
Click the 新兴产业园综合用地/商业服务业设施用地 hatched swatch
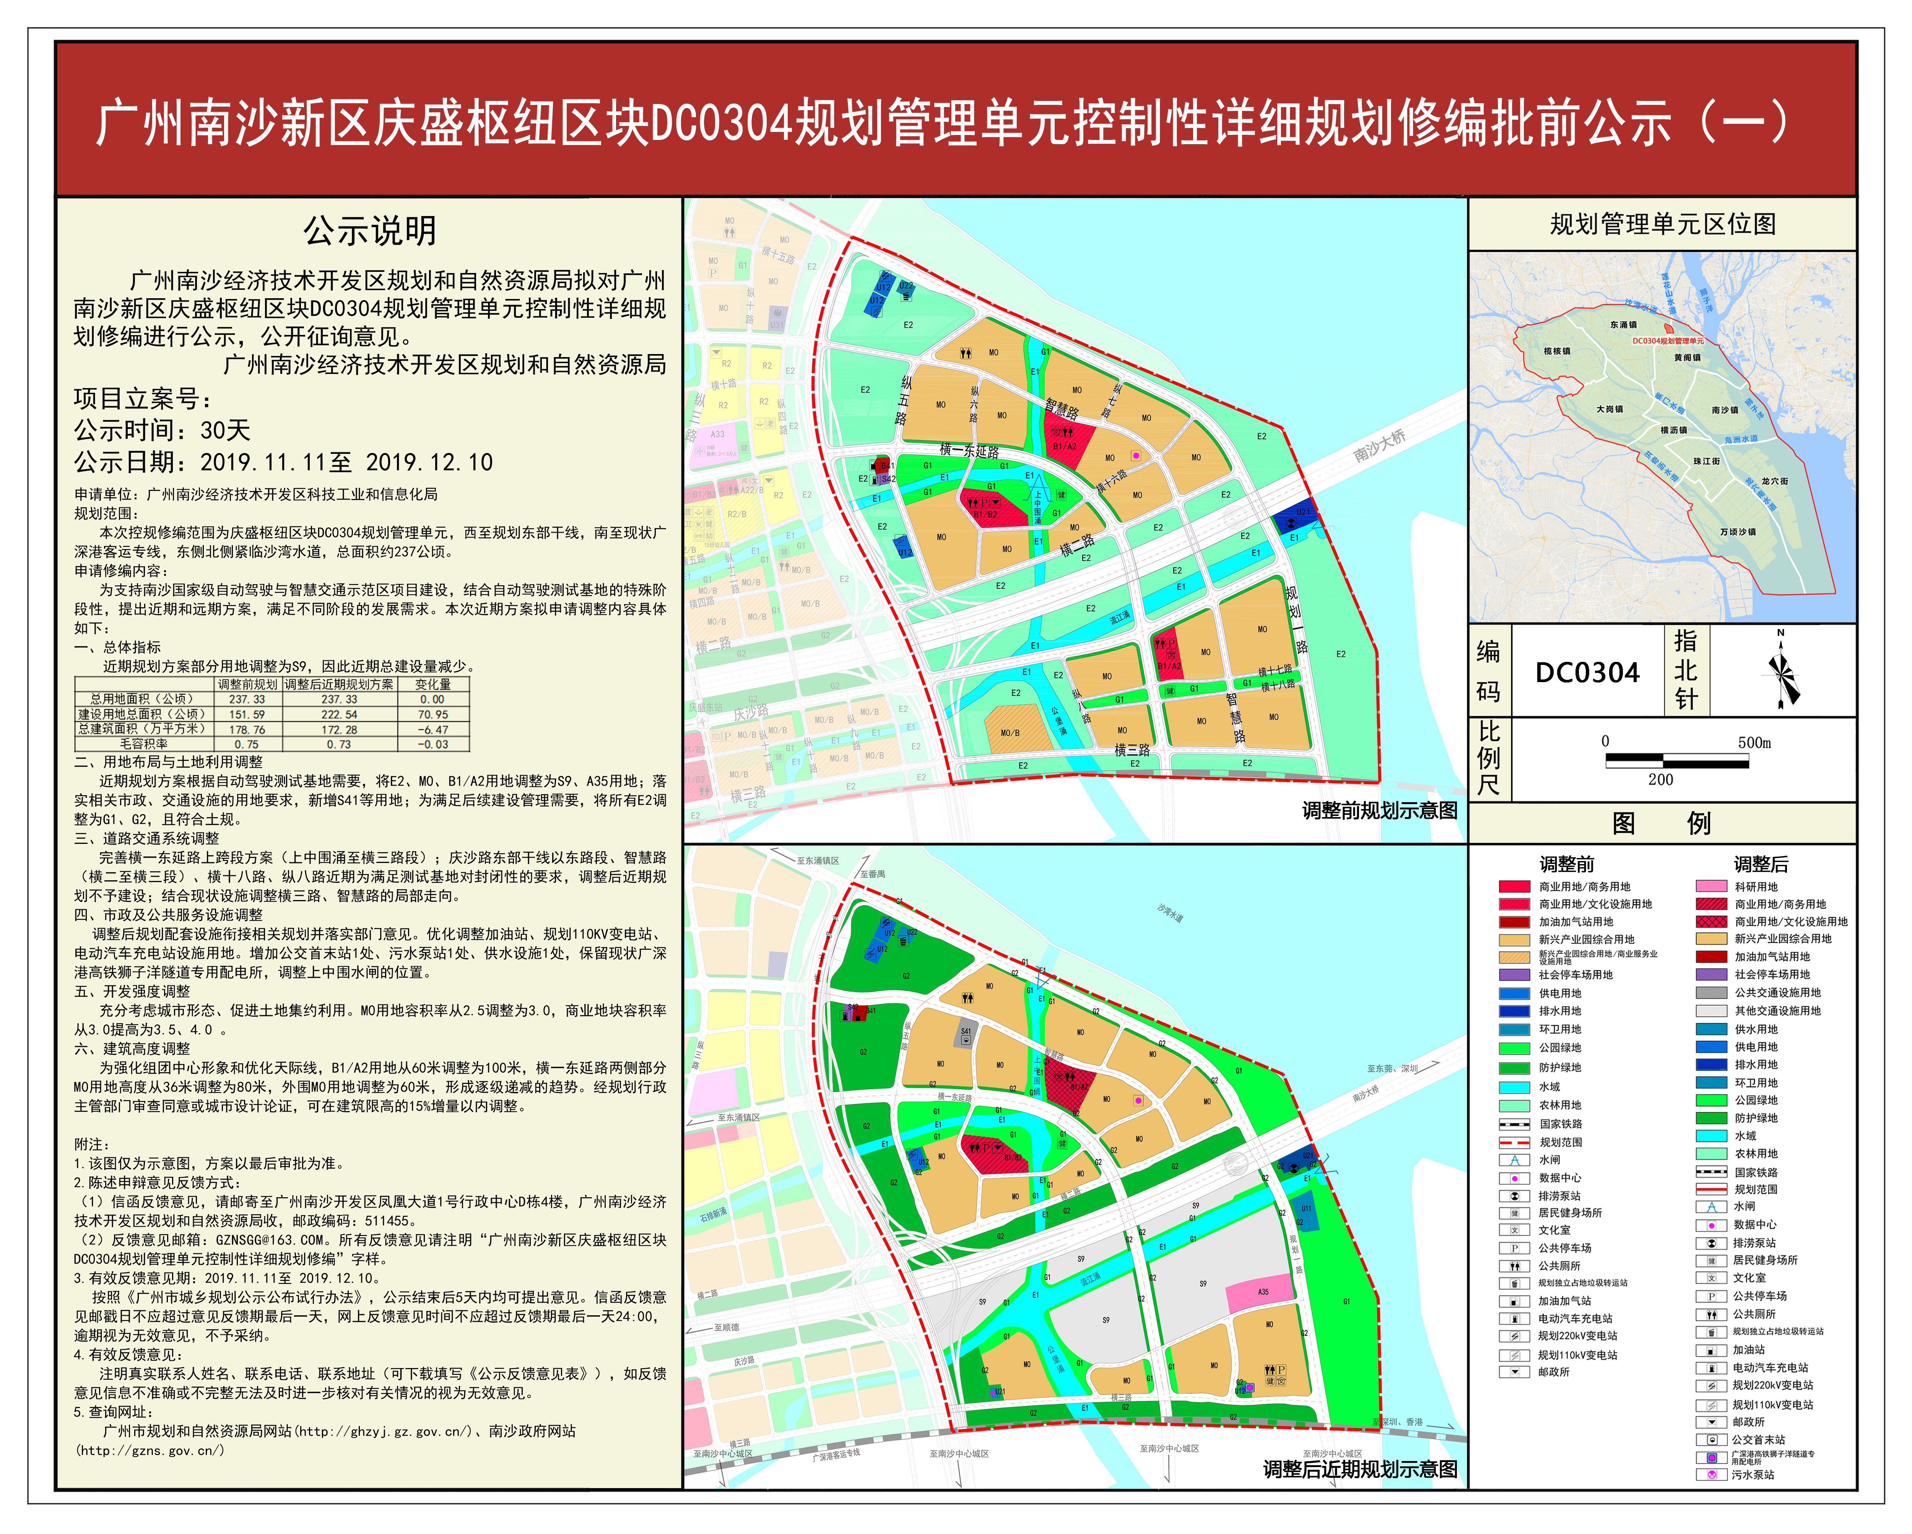tap(1514, 958)
